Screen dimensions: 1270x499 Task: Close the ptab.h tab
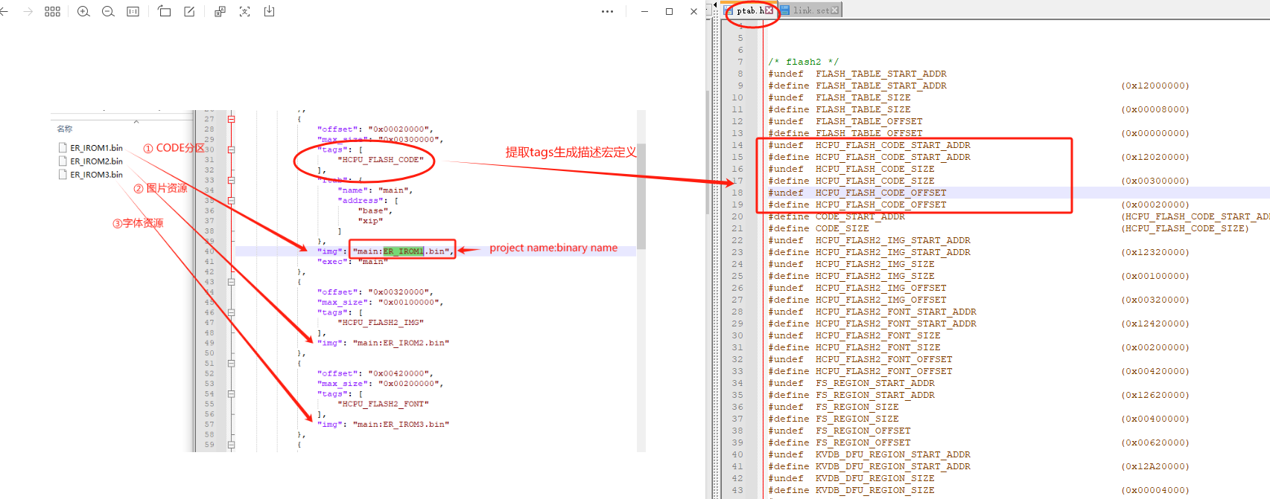(769, 10)
